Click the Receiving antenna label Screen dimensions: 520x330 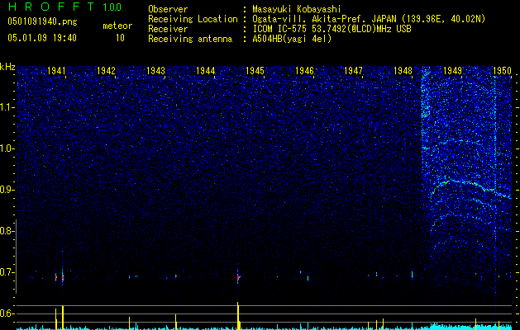[190, 39]
